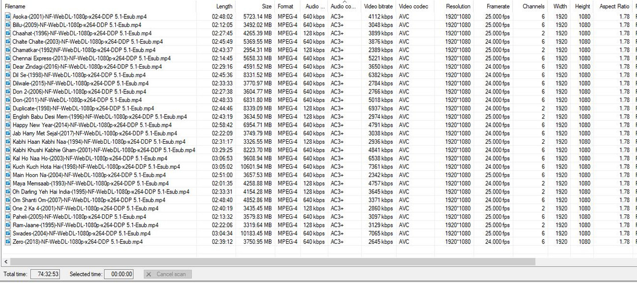Click the file icon beside Dilwale-(2015)
637x283 pixels.
click(8, 84)
